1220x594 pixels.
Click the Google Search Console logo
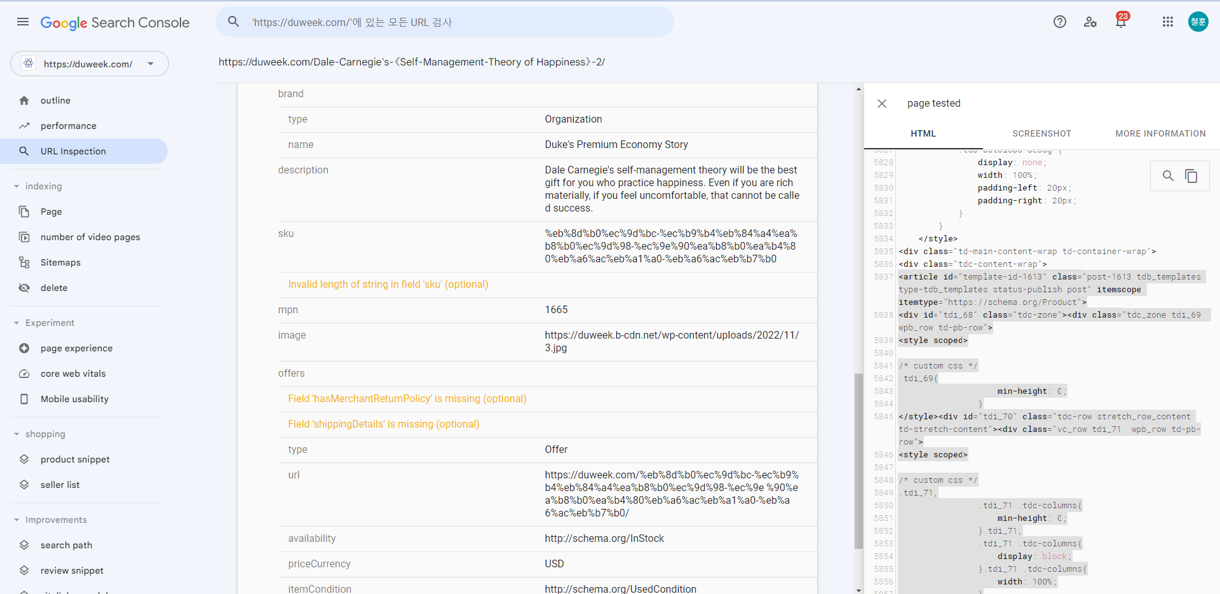point(115,23)
